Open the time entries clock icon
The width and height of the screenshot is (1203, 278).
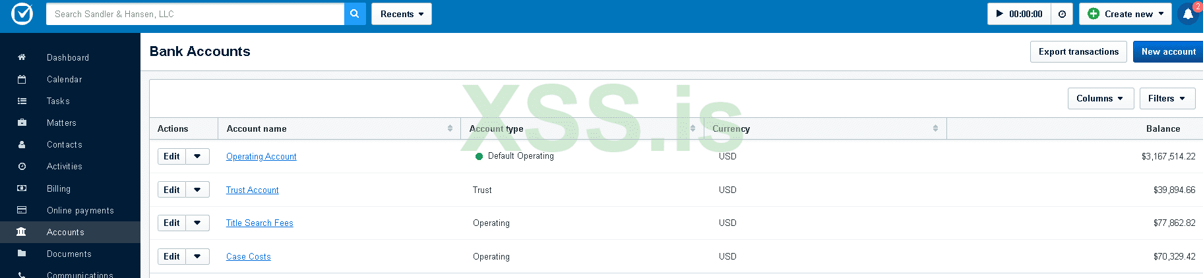(1062, 14)
